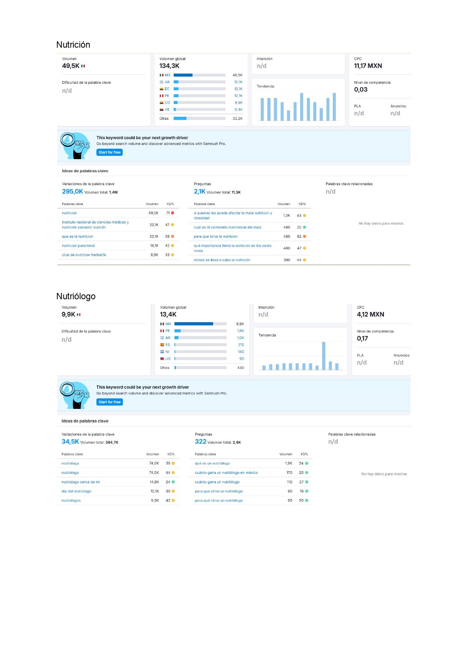The width and height of the screenshot is (466, 659).
Task: Click the ES flag in Nutriólogo global volume
Action: coord(162,345)
